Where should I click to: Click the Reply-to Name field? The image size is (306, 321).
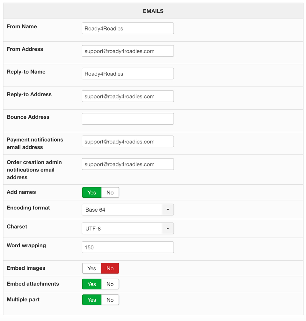pyautogui.click(x=127, y=74)
